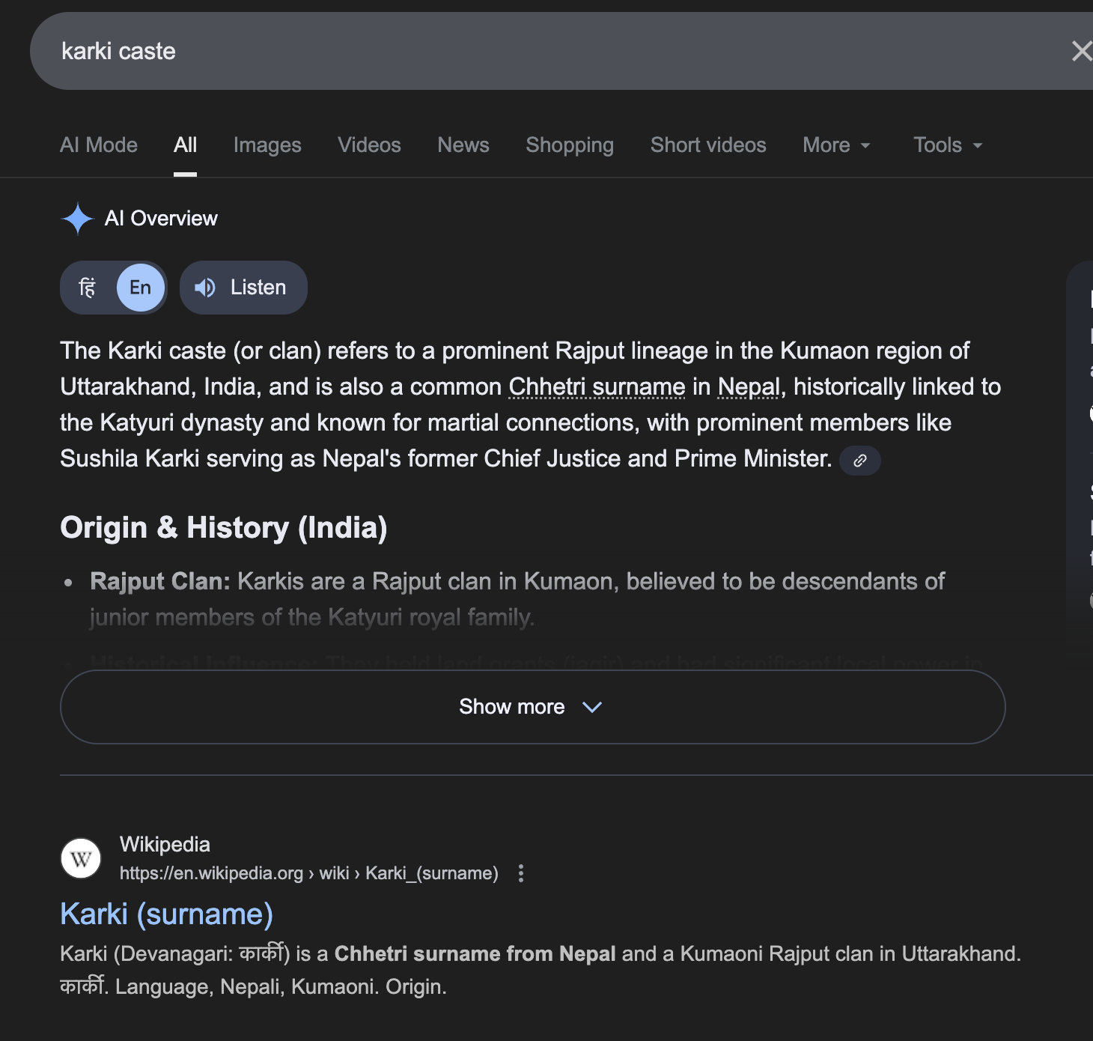Open the News tab
The width and height of the screenshot is (1093, 1041).
coord(463,145)
